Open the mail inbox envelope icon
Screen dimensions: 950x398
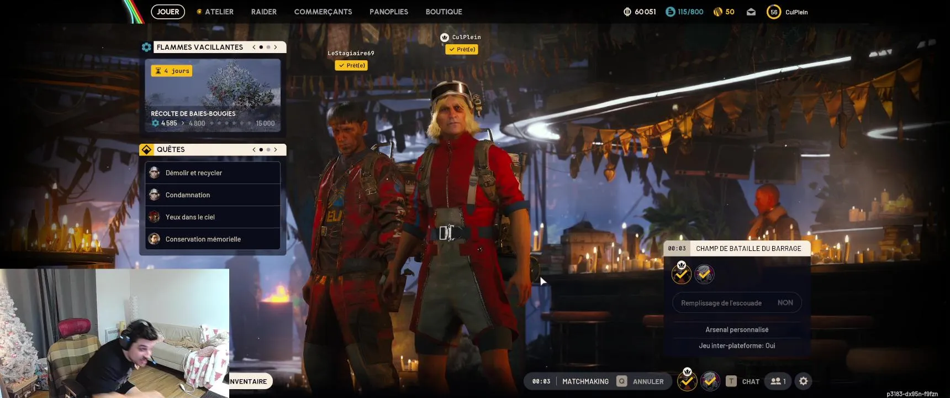coord(751,12)
